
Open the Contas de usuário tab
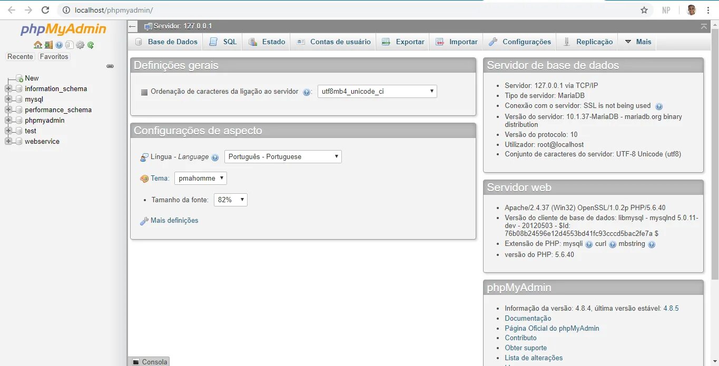[x=333, y=42]
